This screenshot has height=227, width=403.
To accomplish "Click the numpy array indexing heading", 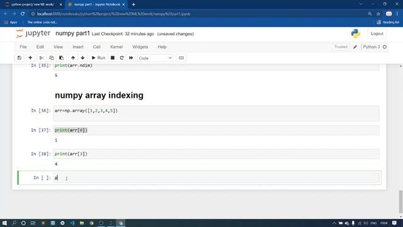I will (99, 95).
